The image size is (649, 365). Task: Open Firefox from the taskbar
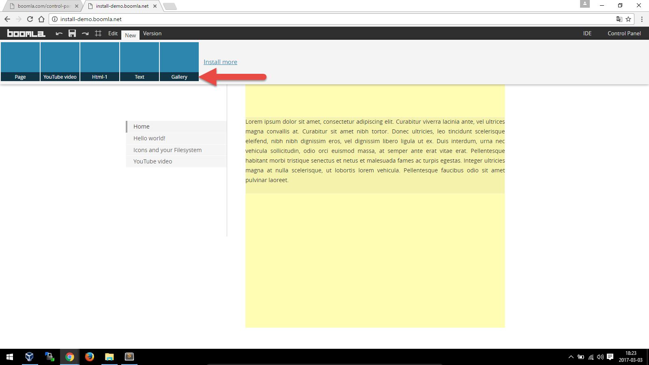(90, 356)
